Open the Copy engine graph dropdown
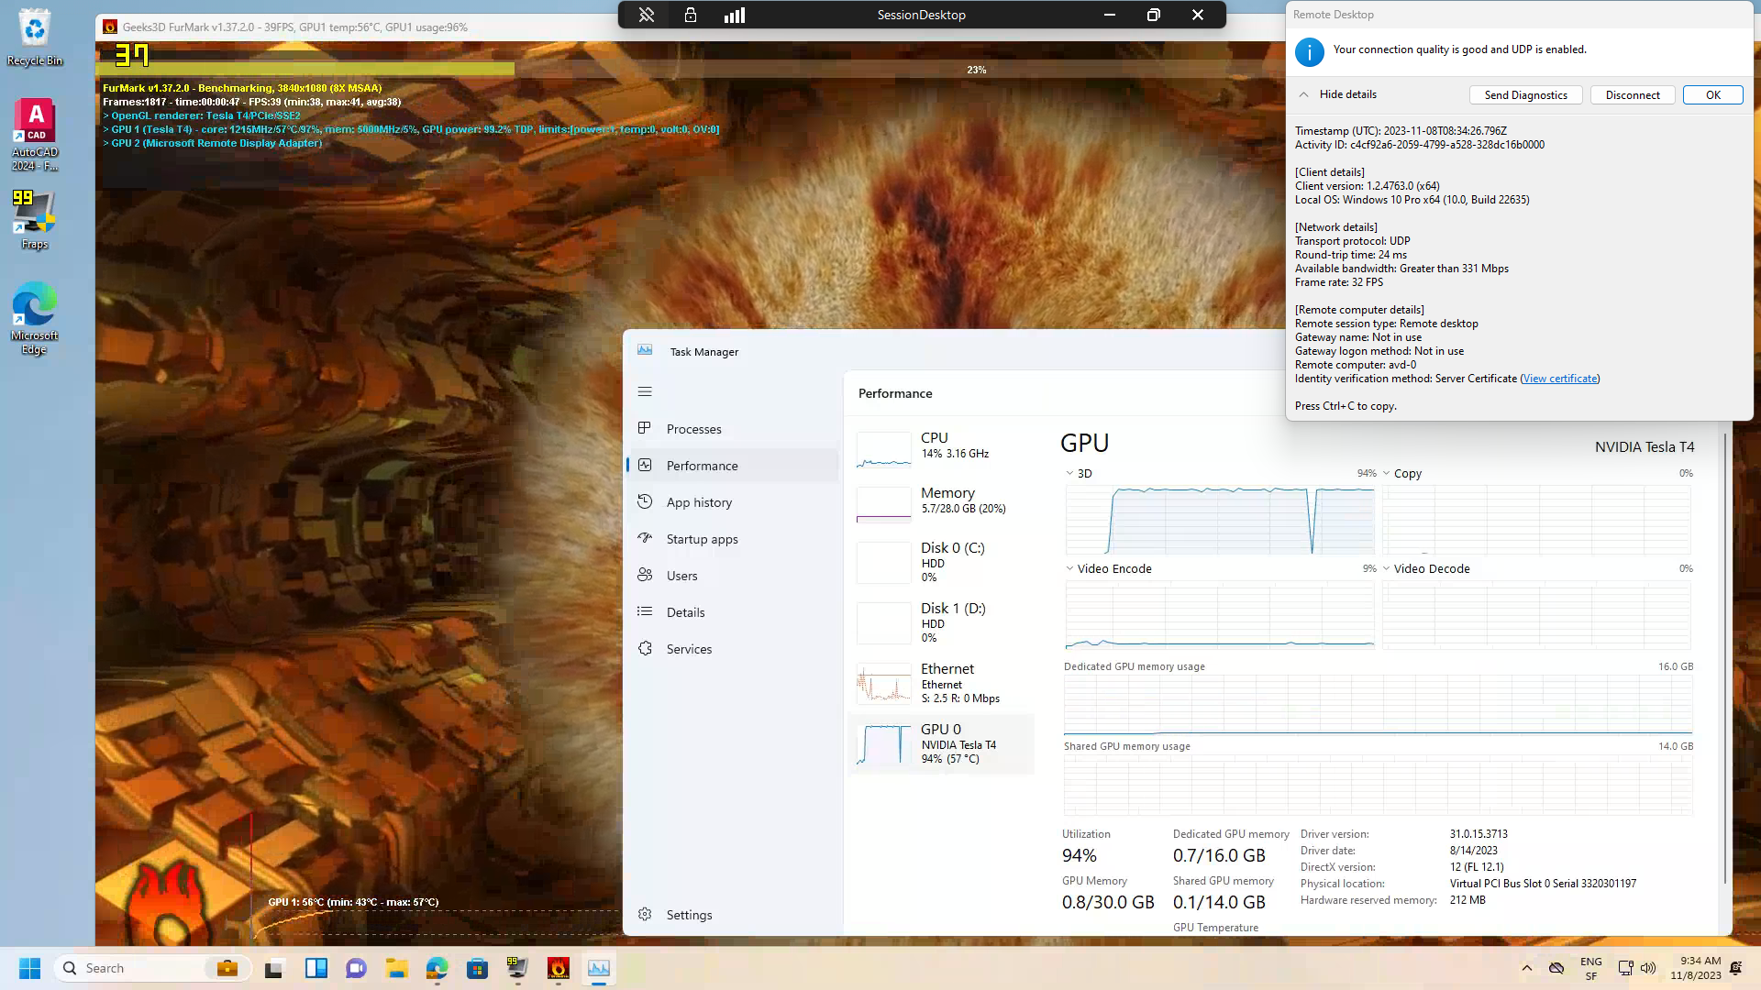This screenshot has height=990, width=1761. click(x=1386, y=474)
